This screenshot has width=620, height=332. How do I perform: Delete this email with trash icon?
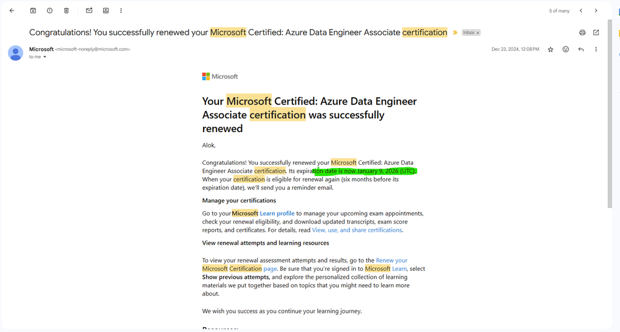(x=66, y=11)
